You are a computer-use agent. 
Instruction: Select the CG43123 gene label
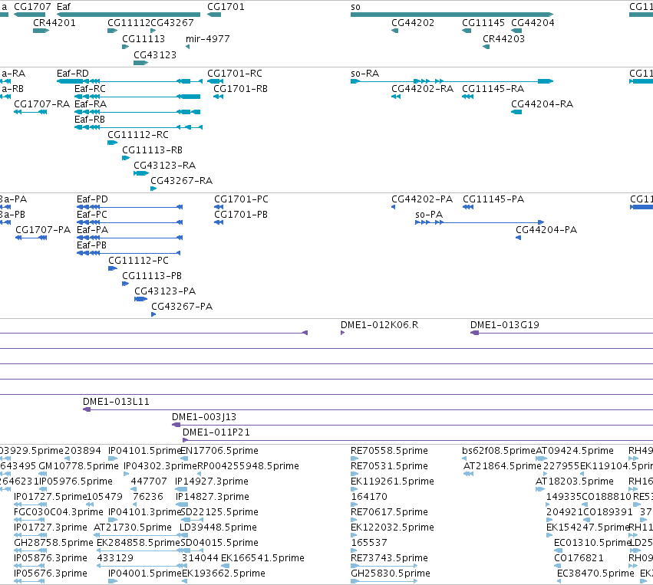click(x=155, y=55)
